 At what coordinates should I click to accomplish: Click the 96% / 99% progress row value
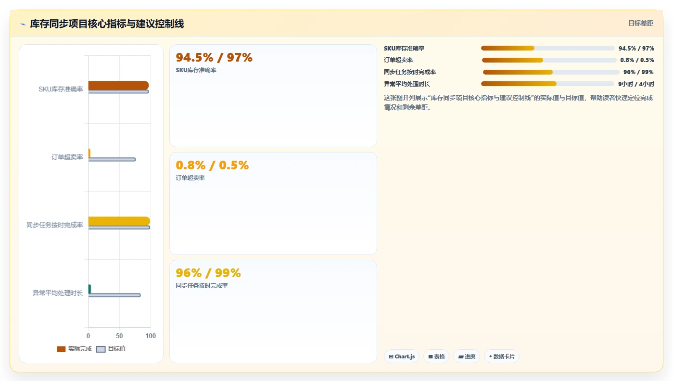pos(638,72)
